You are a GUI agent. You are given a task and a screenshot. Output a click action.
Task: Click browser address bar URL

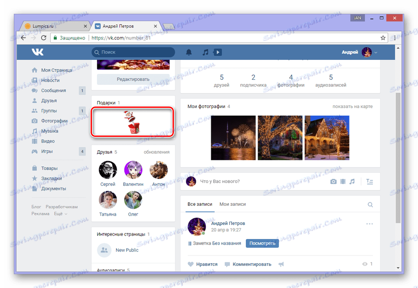(x=121, y=38)
